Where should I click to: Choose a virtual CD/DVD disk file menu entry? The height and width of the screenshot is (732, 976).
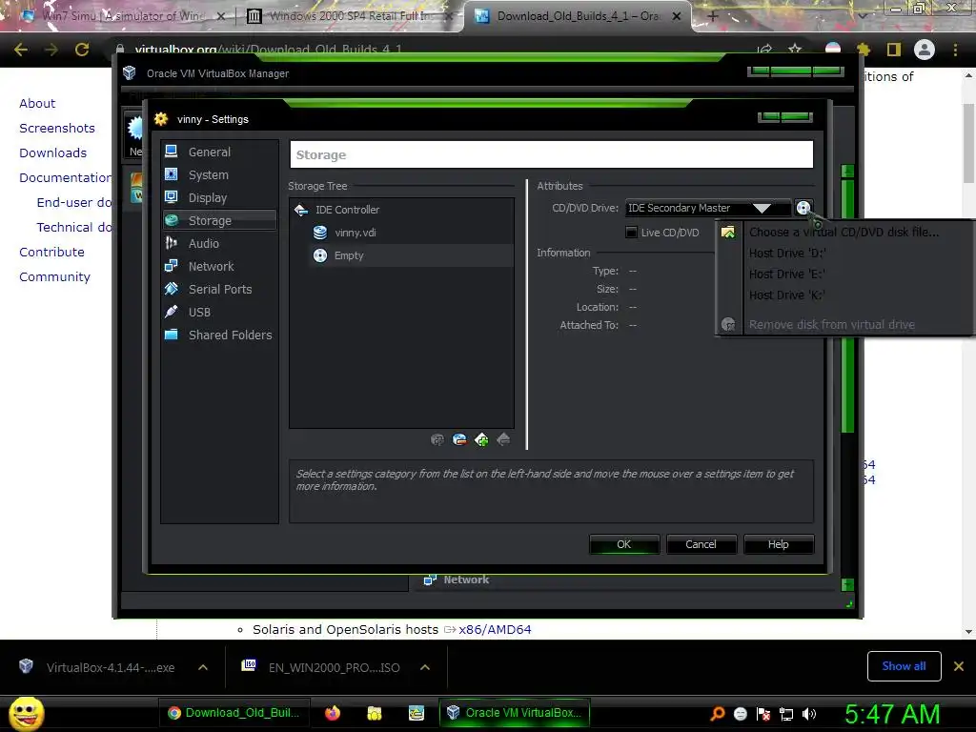point(844,233)
